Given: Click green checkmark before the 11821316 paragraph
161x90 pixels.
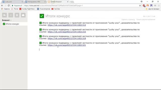Looking at the screenshot, I should (41, 29).
